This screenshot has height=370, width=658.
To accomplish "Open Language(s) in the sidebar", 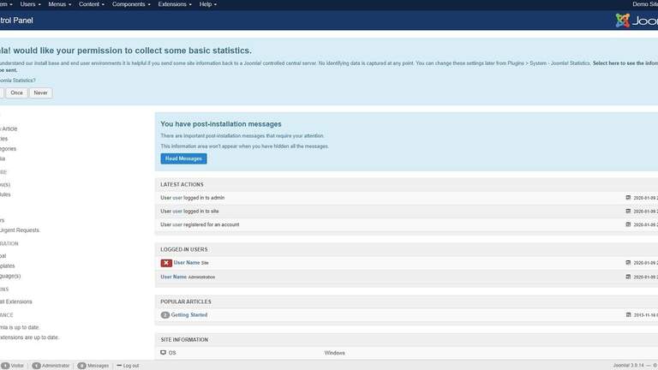I will (x=10, y=276).
